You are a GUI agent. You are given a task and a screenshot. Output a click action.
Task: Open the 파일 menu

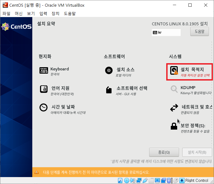[6, 14]
